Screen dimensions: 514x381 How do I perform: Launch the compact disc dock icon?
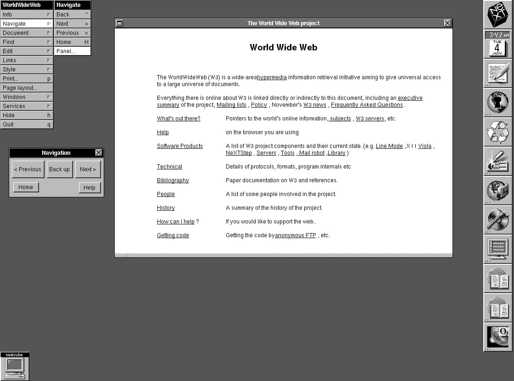[x=497, y=220]
